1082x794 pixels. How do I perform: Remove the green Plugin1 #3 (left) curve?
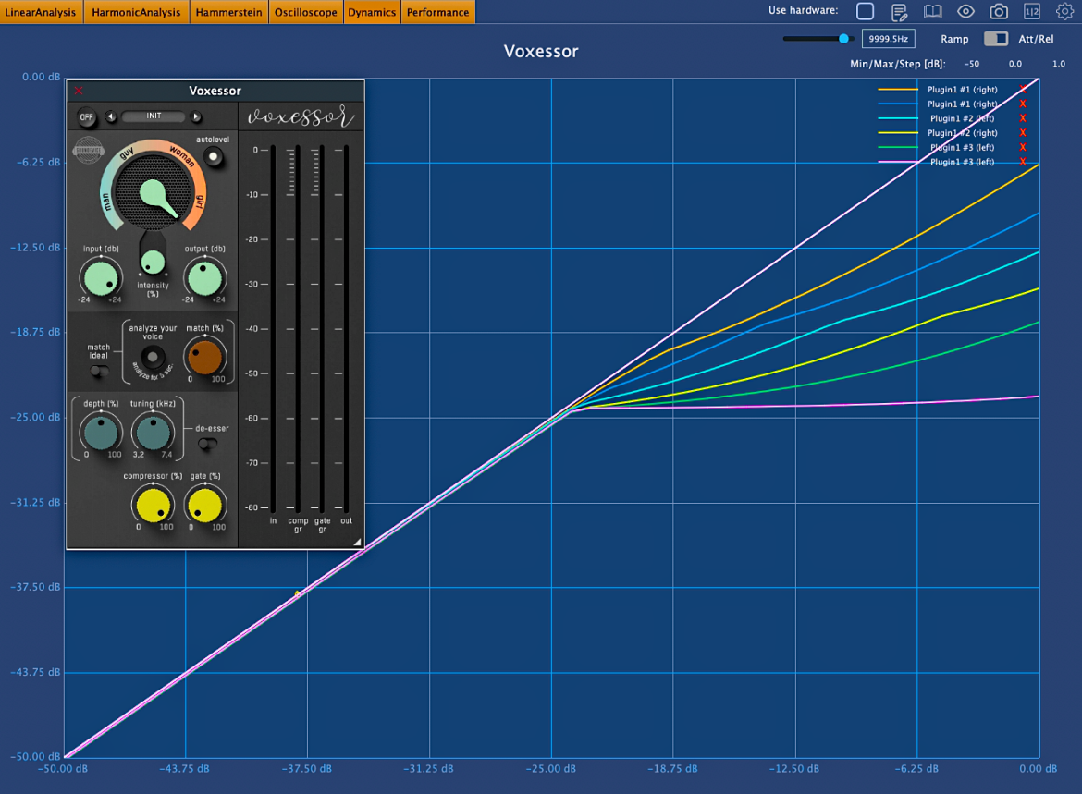tap(1023, 148)
